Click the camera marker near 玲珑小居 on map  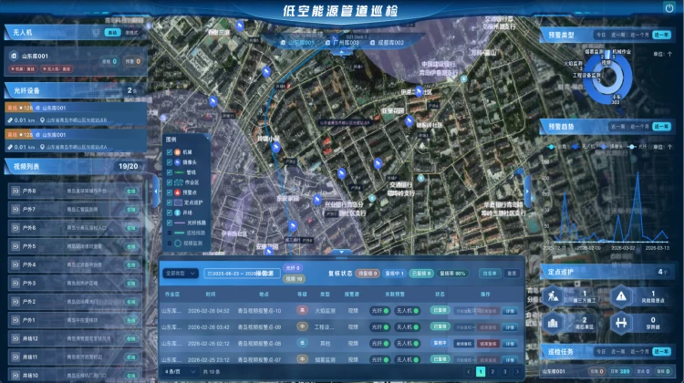(275, 148)
